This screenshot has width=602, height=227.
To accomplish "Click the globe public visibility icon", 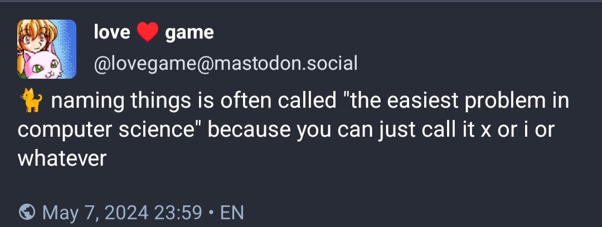I will 27,212.
